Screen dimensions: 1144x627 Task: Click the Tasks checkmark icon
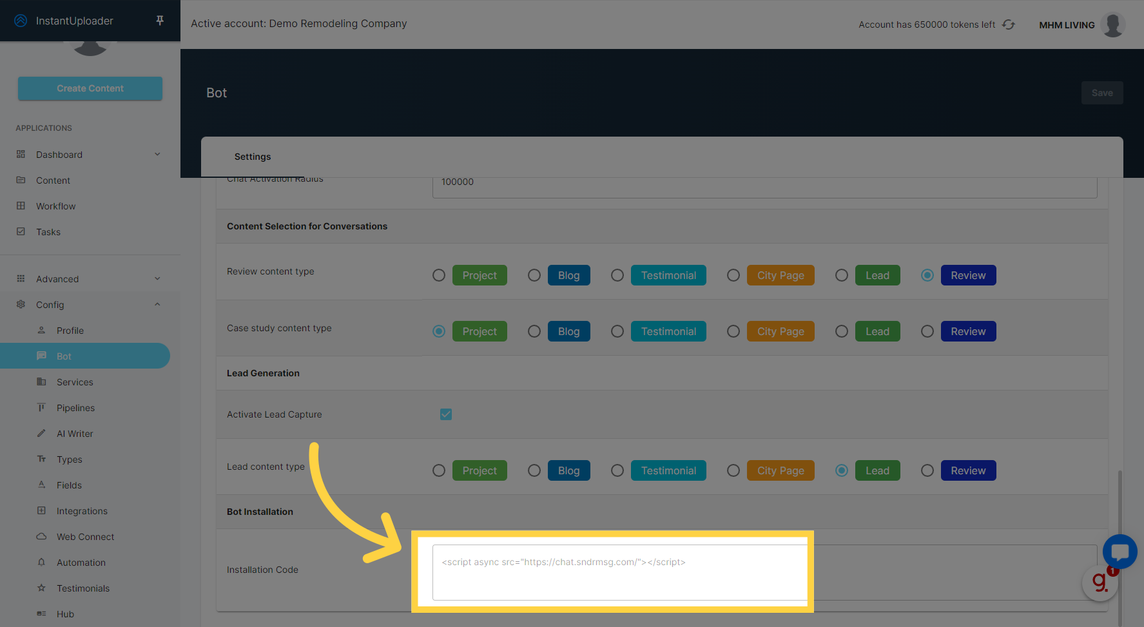(21, 232)
